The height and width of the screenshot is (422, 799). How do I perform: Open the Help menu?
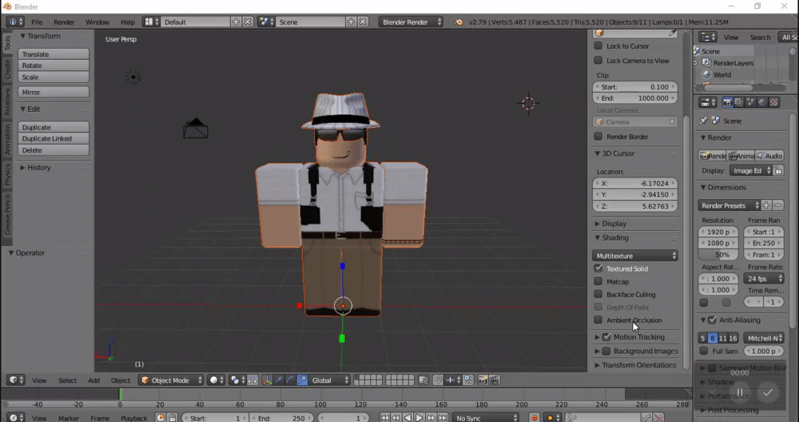point(127,22)
